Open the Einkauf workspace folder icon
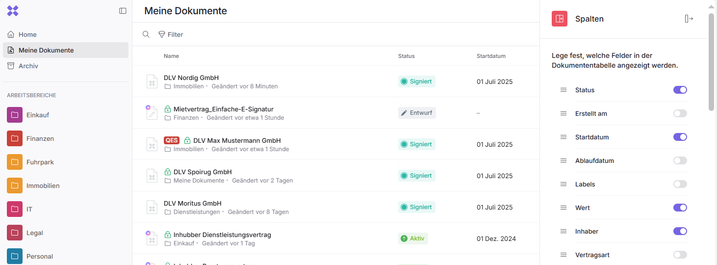Viewport: 717px width, 265px height. pos(15,115)
